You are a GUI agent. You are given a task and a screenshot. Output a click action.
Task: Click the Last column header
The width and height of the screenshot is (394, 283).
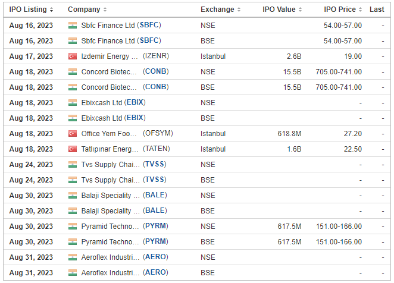click(x=377, y=10)
